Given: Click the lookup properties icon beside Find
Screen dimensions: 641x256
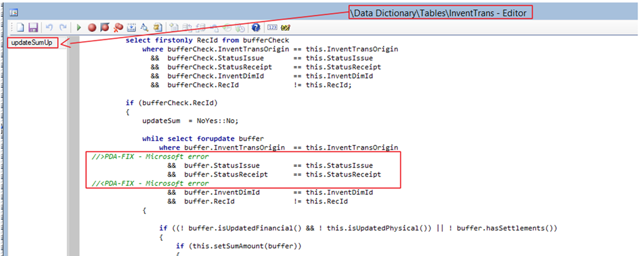Looking at the screenshot, I should [158, 27].
